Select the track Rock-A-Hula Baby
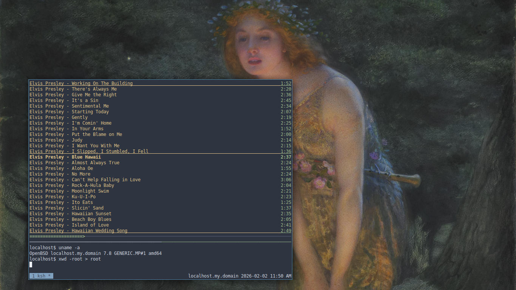 pos(71,185)
